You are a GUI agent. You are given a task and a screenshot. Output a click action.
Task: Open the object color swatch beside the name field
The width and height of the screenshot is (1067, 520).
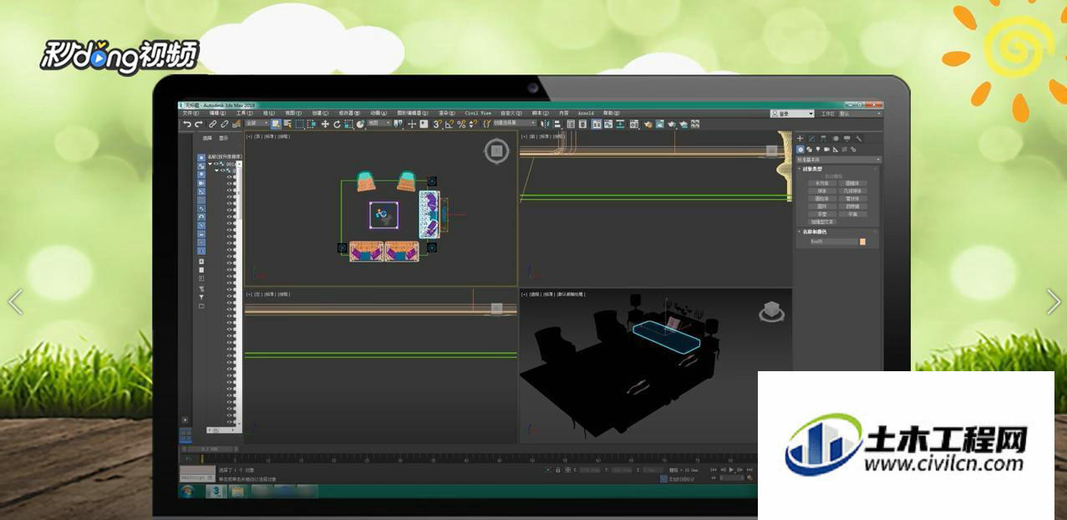(x=863, y=242)
